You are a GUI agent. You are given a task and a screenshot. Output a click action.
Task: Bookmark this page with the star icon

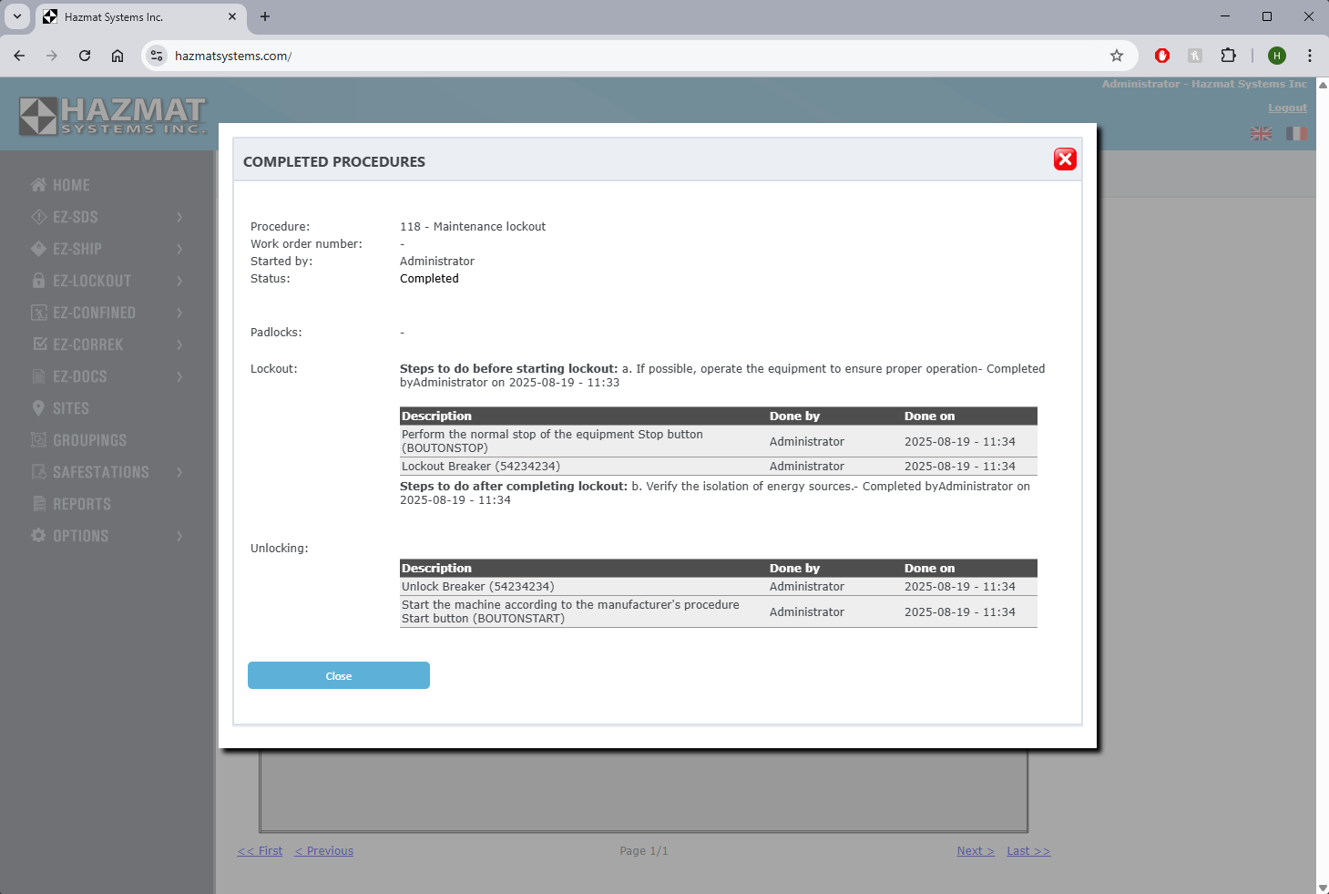1117,56
